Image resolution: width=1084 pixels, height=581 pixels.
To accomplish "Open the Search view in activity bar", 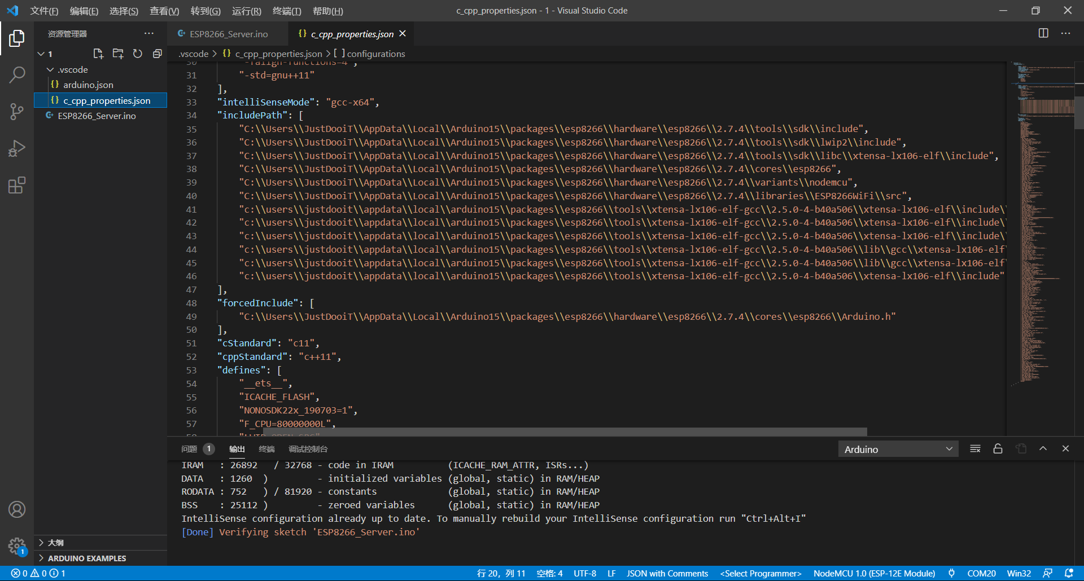I will click(x=17, y=74).
